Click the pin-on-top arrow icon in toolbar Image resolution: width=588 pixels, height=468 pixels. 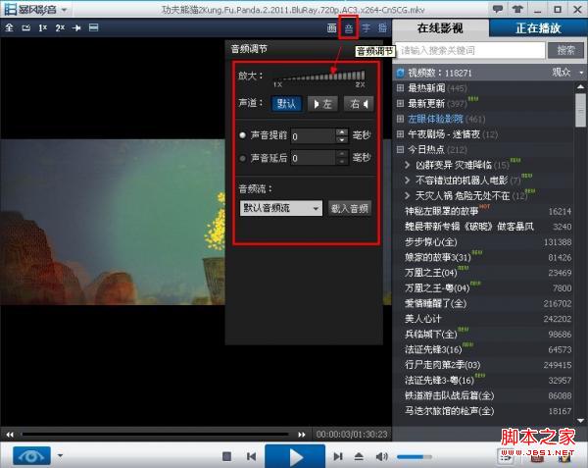(76, 27)
